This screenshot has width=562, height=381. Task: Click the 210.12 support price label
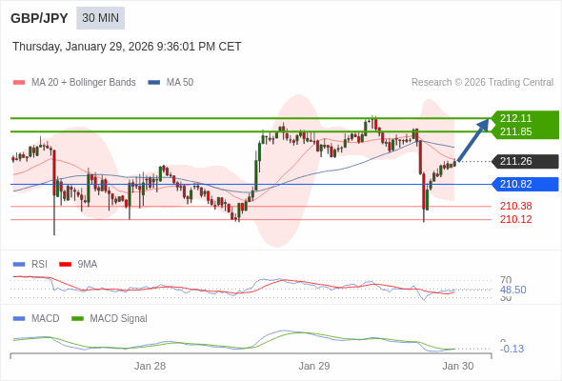click(515, 219)
